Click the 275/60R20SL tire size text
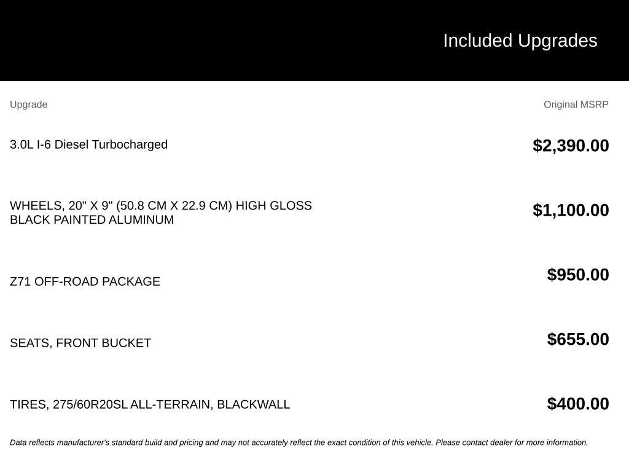The image size is (629, 472). [x=90, y=404]
